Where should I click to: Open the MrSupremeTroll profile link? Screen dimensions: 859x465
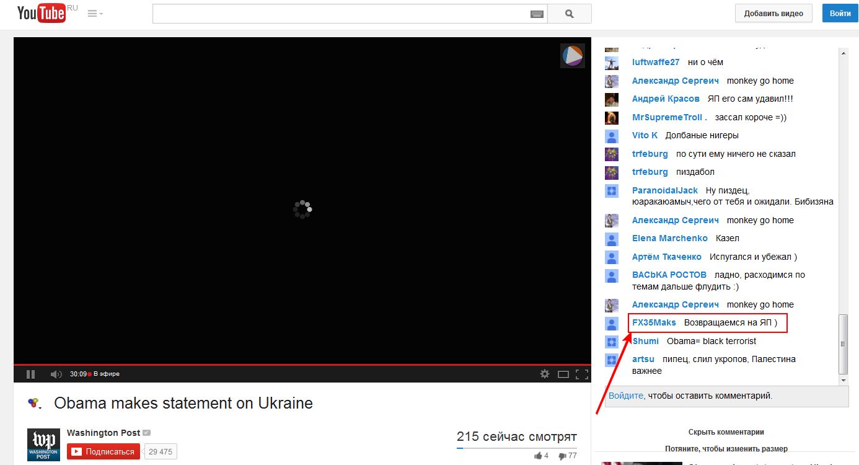(669, 117)
